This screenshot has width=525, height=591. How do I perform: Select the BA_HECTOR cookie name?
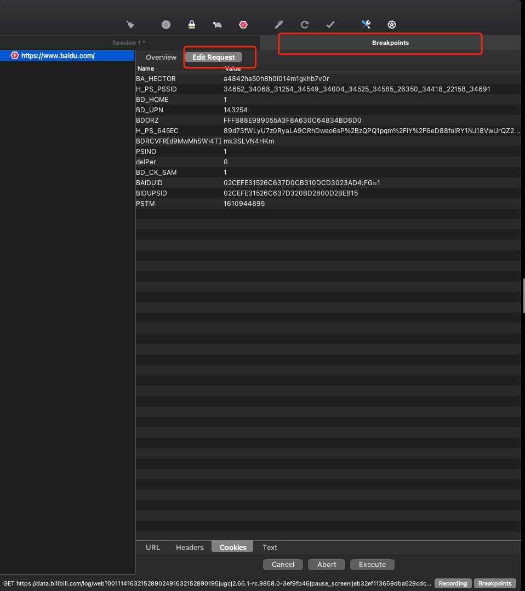156,79
